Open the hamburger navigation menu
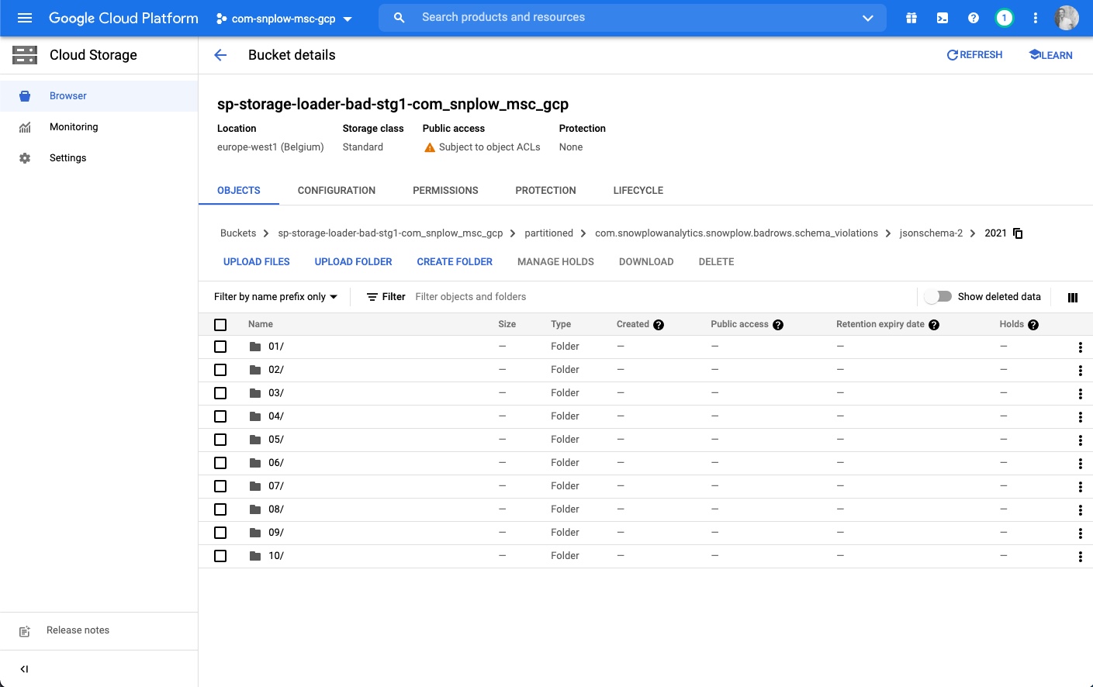The image size is (1093, 687). pyautogui.click(x=25, y=18)
